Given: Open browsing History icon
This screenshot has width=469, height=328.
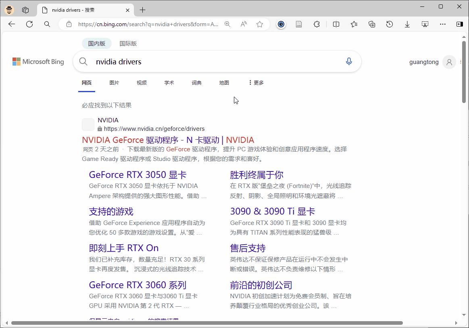Looking at the screenshot, I should tap(389, 24).
